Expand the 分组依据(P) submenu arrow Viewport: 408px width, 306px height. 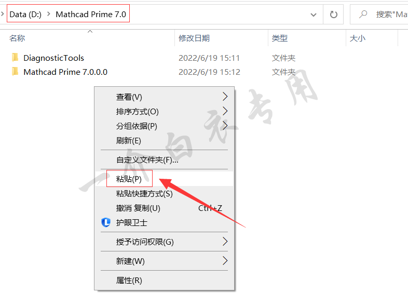point(225,126)
